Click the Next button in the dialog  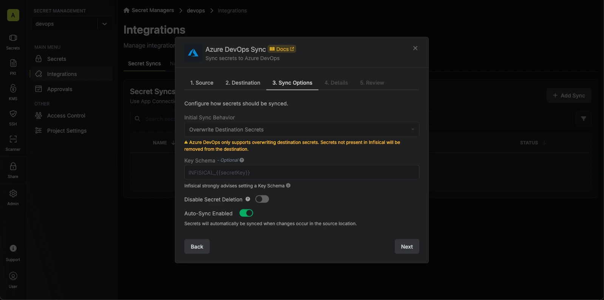(407, 246)
